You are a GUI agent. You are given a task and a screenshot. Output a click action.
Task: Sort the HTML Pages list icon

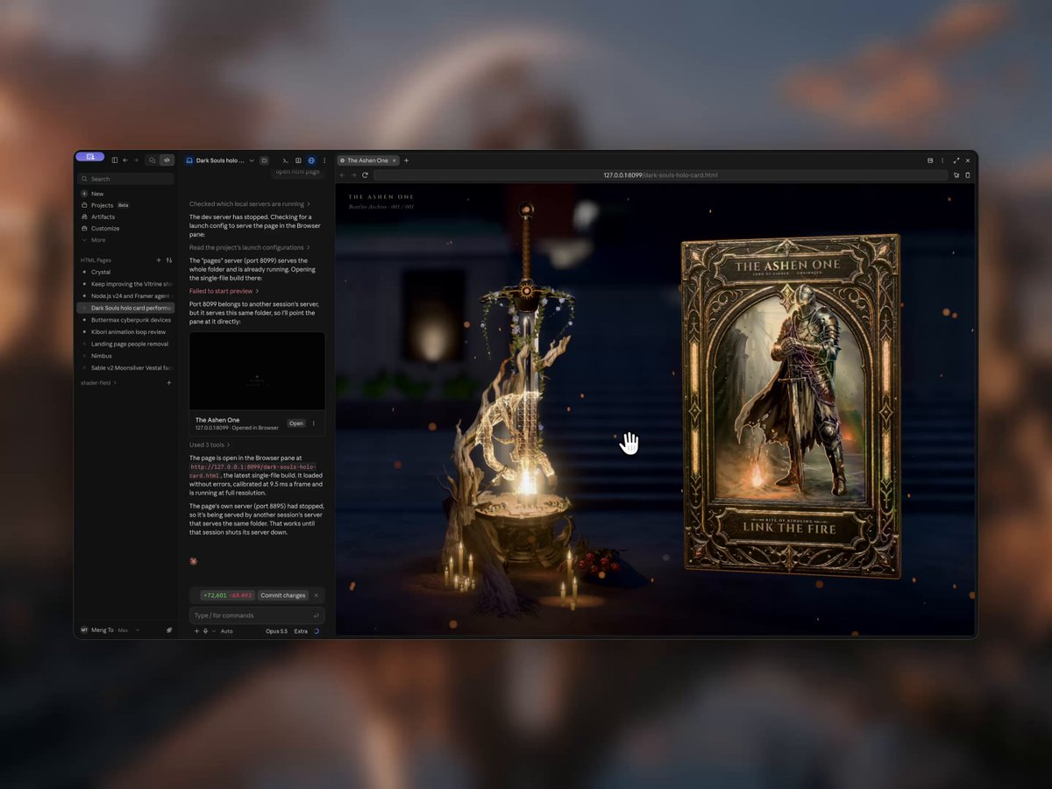coord(169,260)
